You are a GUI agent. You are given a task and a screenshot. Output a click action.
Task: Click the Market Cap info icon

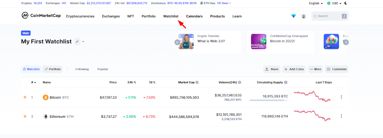coord(197,82)
